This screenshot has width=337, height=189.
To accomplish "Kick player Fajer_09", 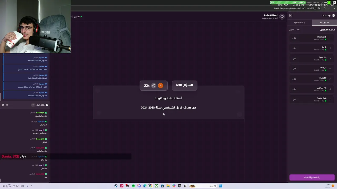I will coord(294,59).
